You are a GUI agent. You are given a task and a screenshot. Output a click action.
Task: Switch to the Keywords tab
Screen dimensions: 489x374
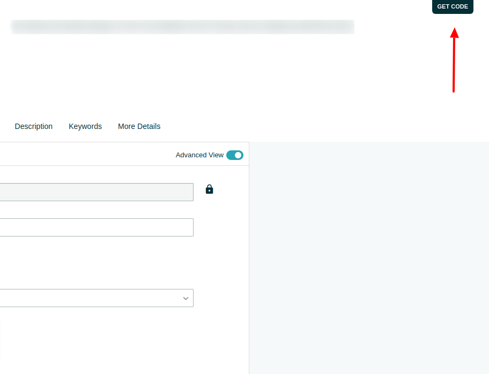click(85, 126)
